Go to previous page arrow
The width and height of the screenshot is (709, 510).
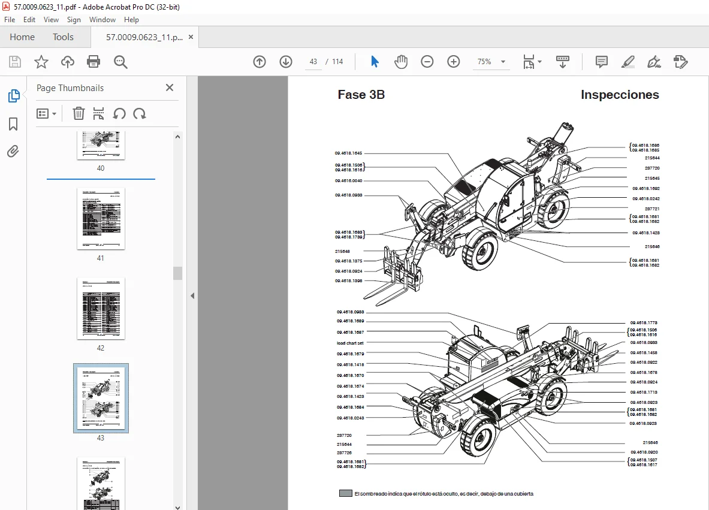click(260, 62)
